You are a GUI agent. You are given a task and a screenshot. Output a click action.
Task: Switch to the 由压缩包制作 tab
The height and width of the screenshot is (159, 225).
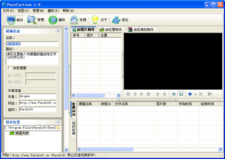click(x=141, y=29)
